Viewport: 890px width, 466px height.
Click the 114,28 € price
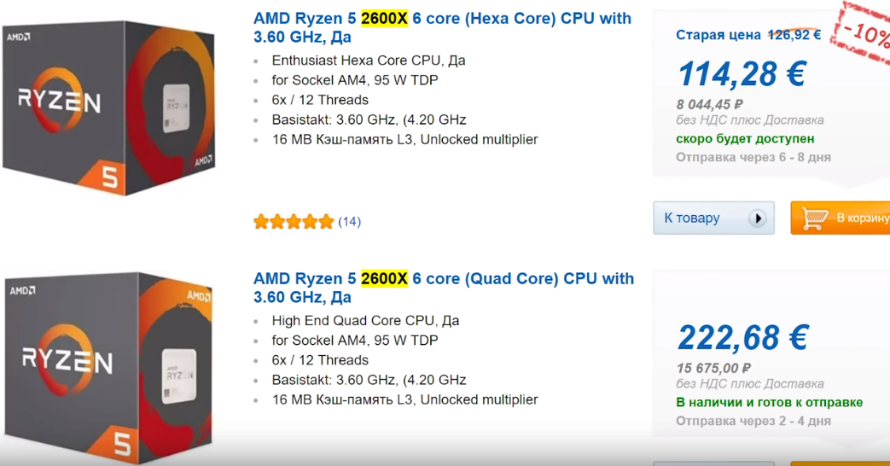coord(742,73)
